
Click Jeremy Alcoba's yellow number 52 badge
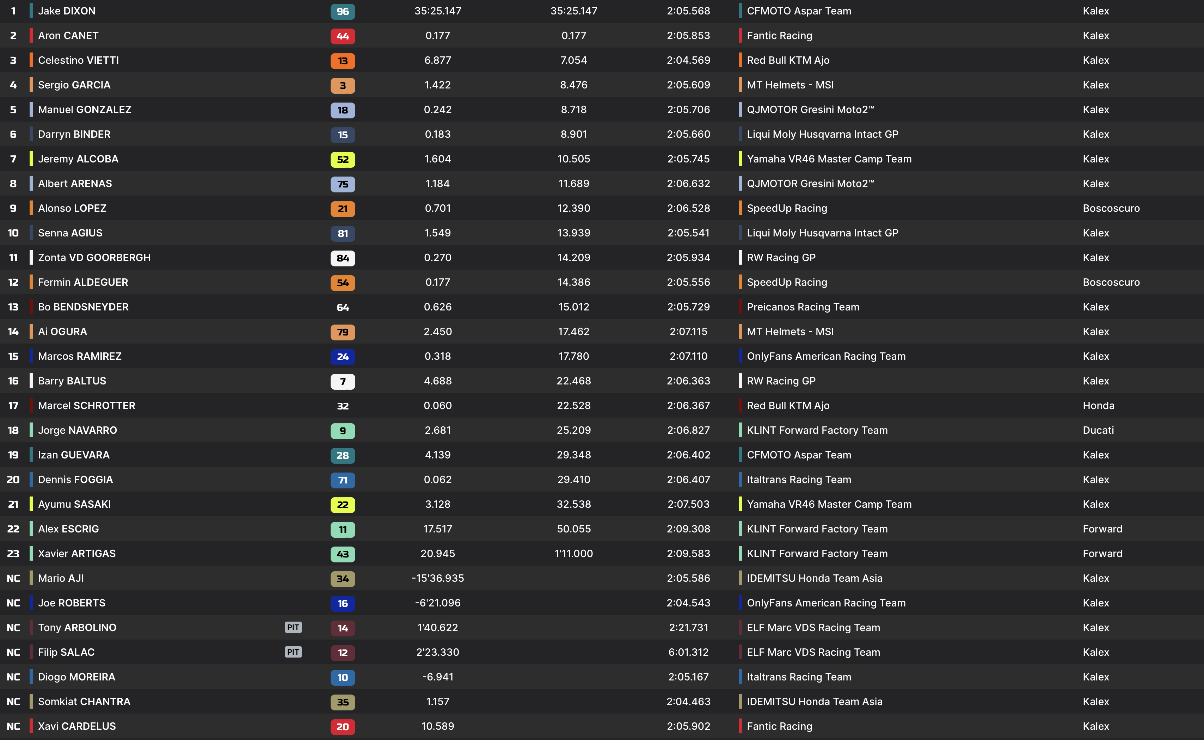pyautogui.click(x=343, y=159)
